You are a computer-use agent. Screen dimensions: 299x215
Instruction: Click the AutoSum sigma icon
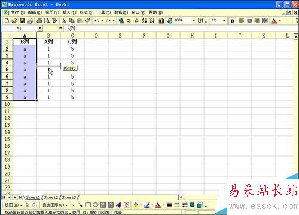(129, 21)
